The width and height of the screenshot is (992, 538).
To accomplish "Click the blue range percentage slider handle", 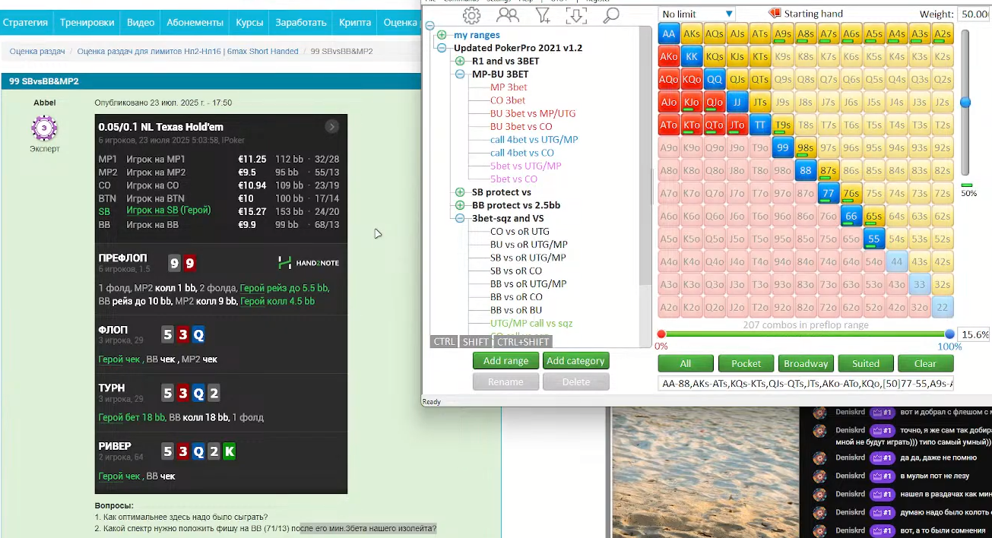I will coord(949,334).
